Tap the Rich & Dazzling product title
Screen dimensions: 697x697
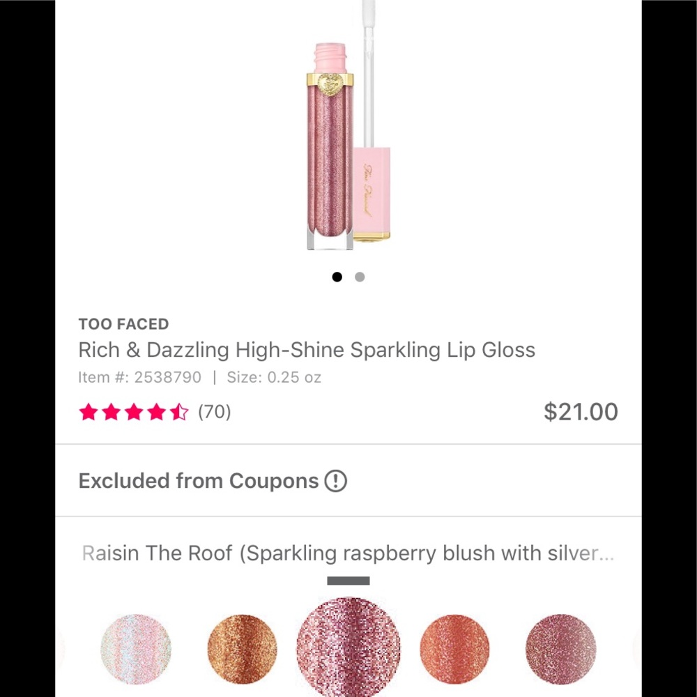307,350
